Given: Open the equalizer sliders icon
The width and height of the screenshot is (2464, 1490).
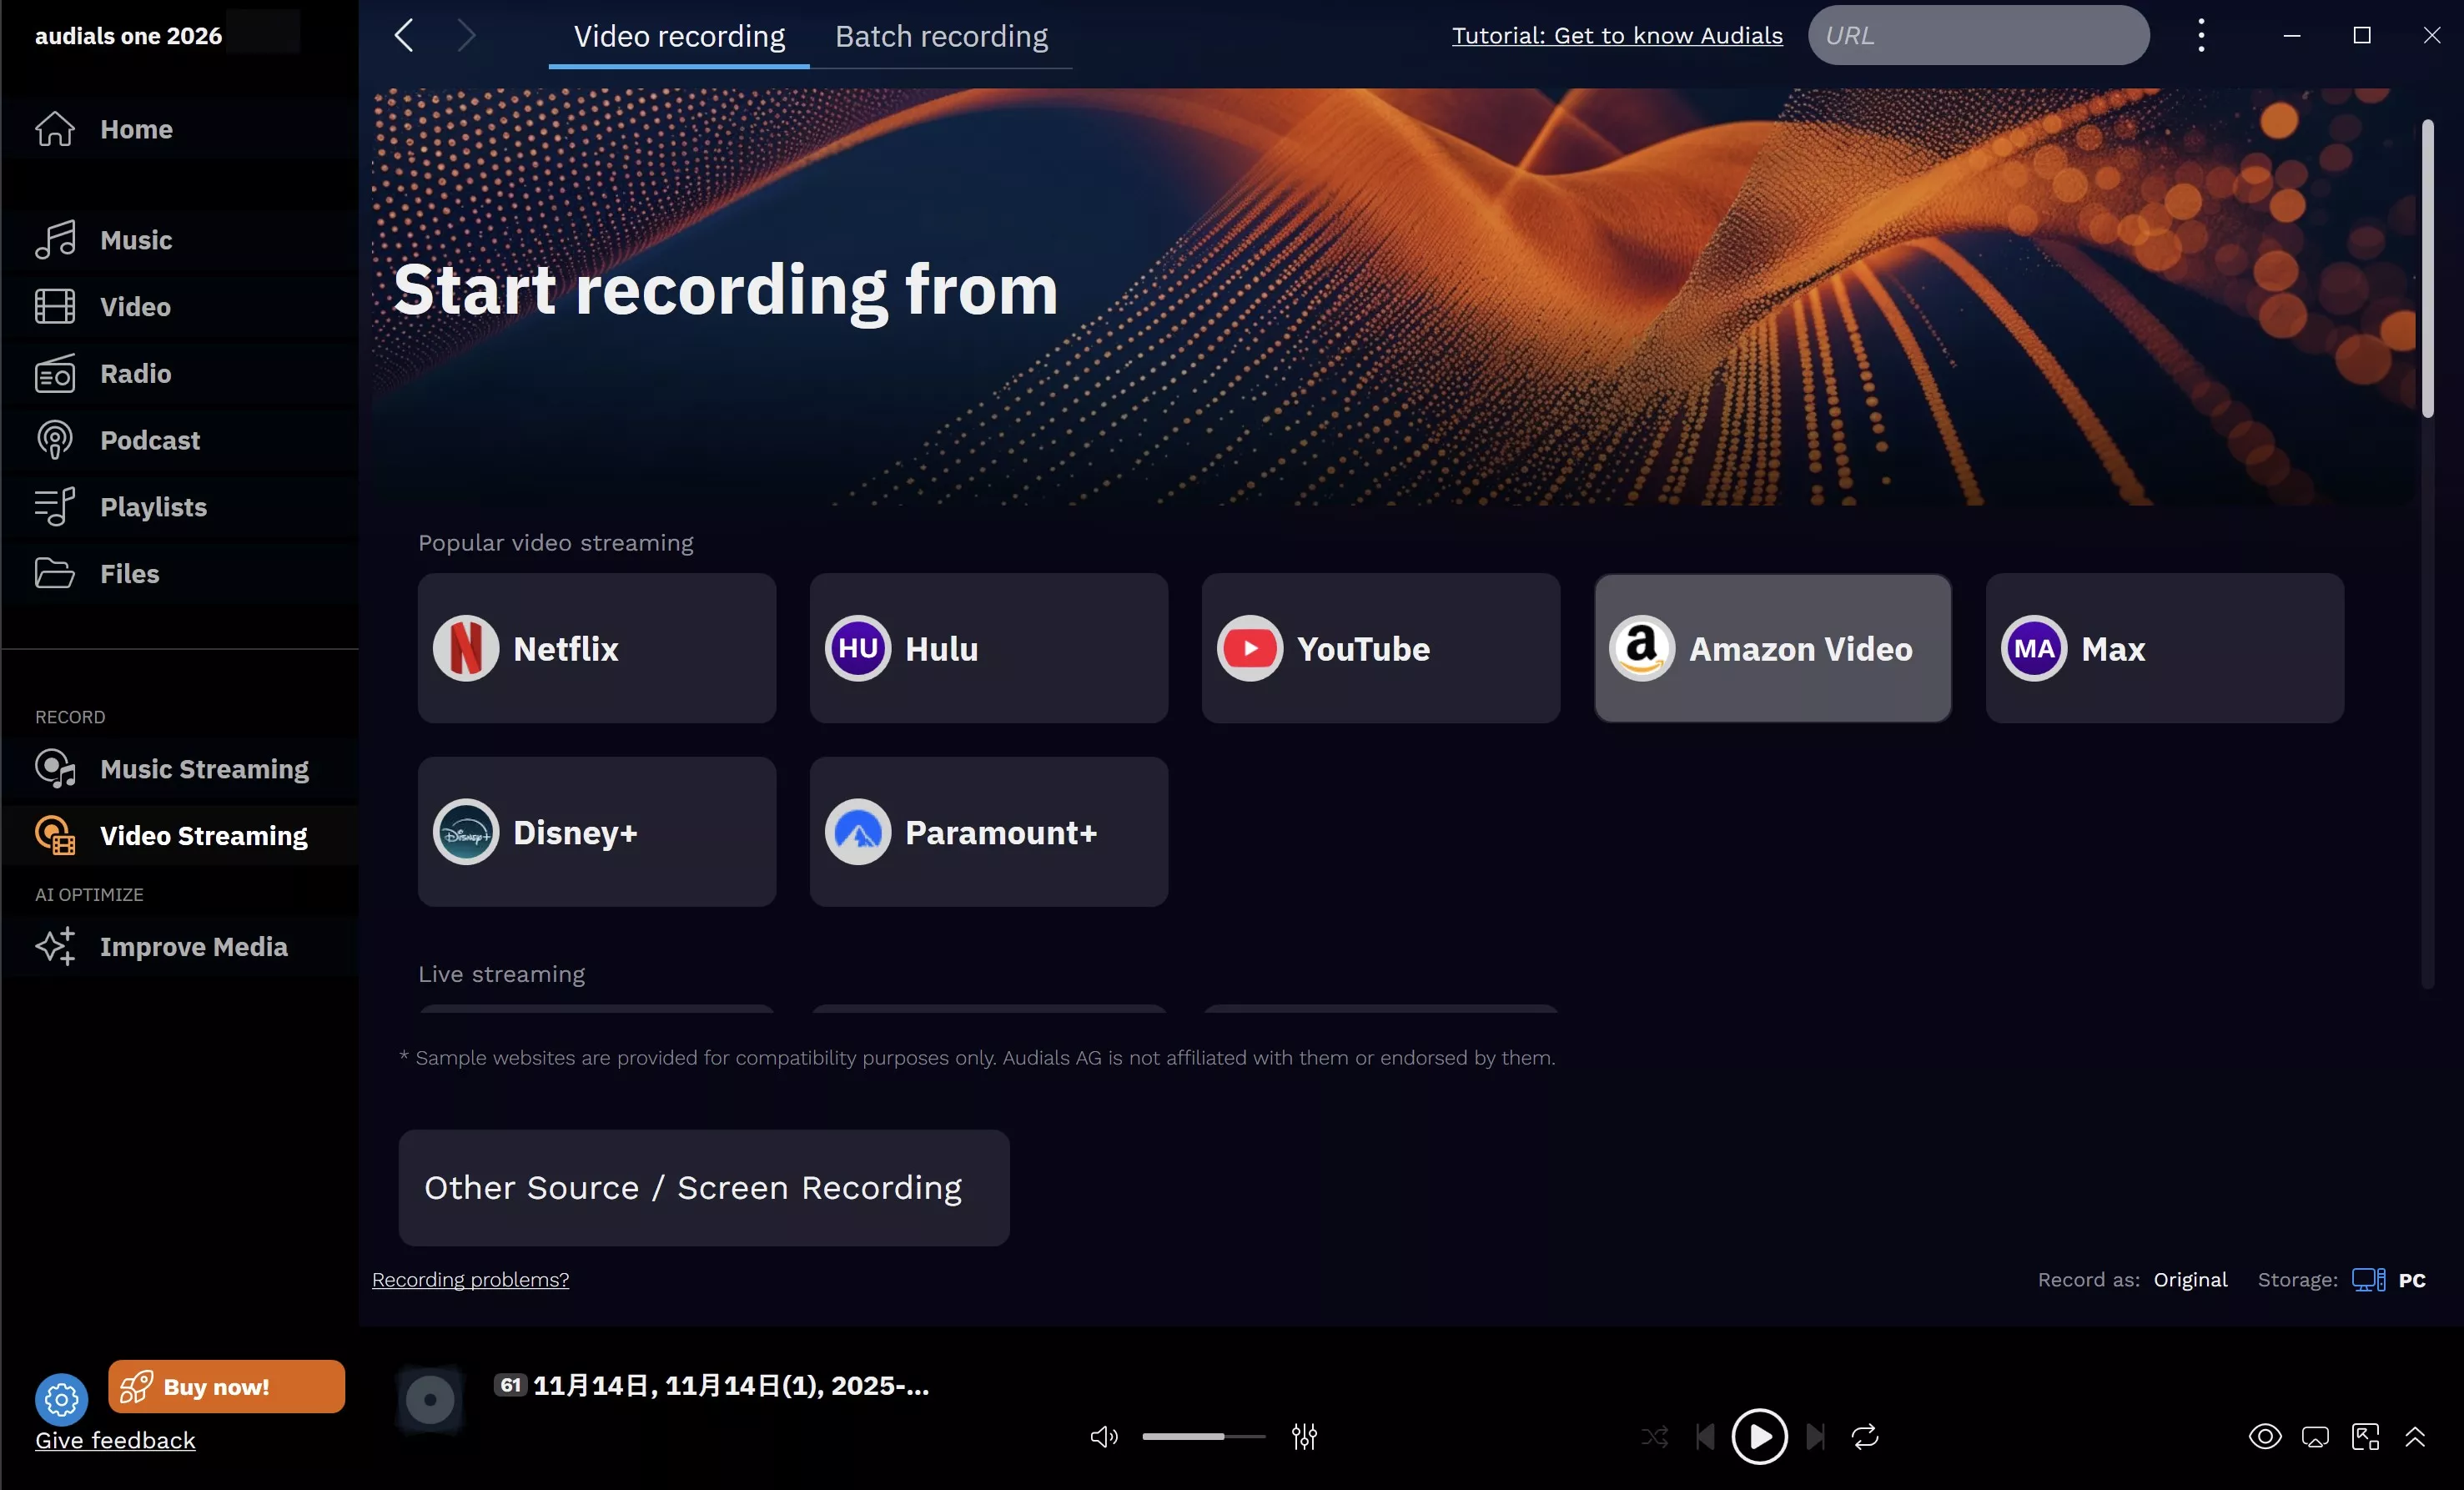Looking at the screenshot, I should [1304, 1437].
